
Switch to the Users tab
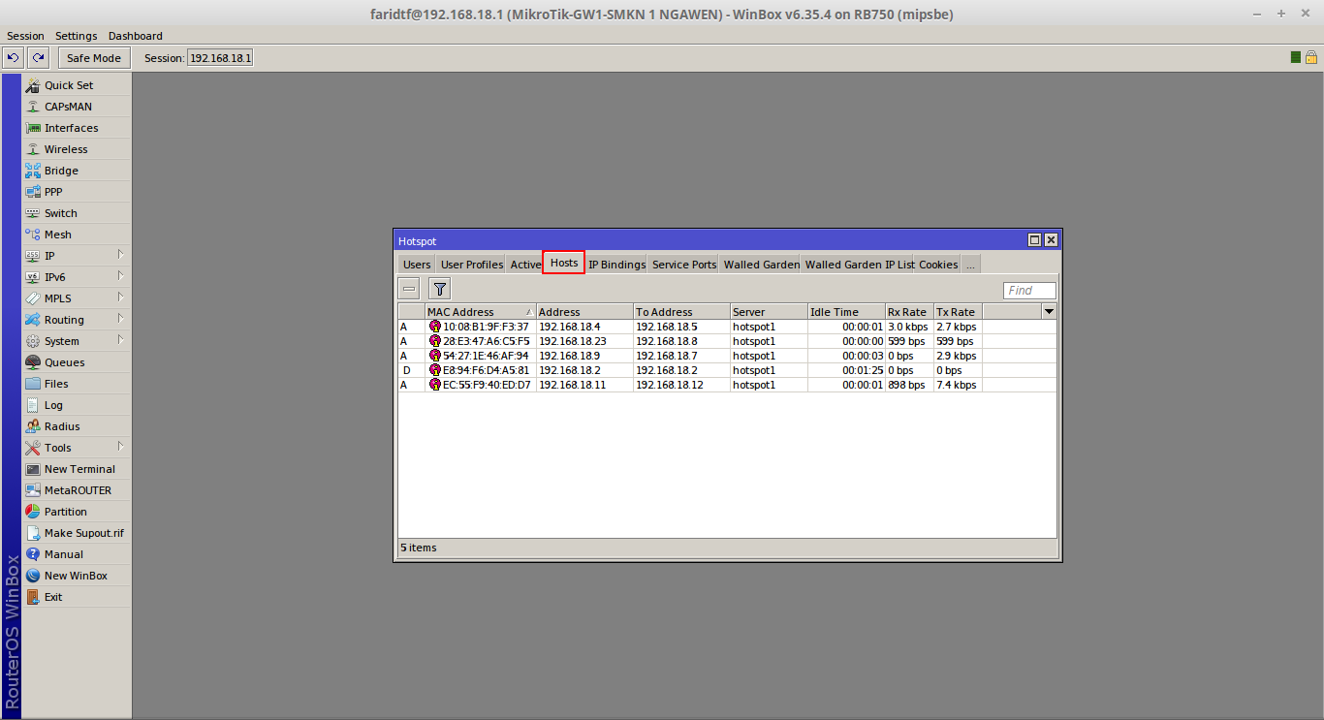pos(417,265)
